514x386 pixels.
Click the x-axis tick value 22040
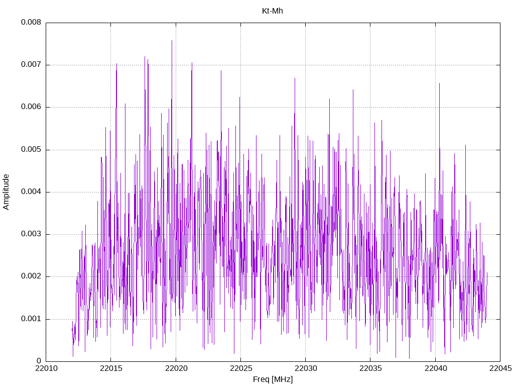435,368
